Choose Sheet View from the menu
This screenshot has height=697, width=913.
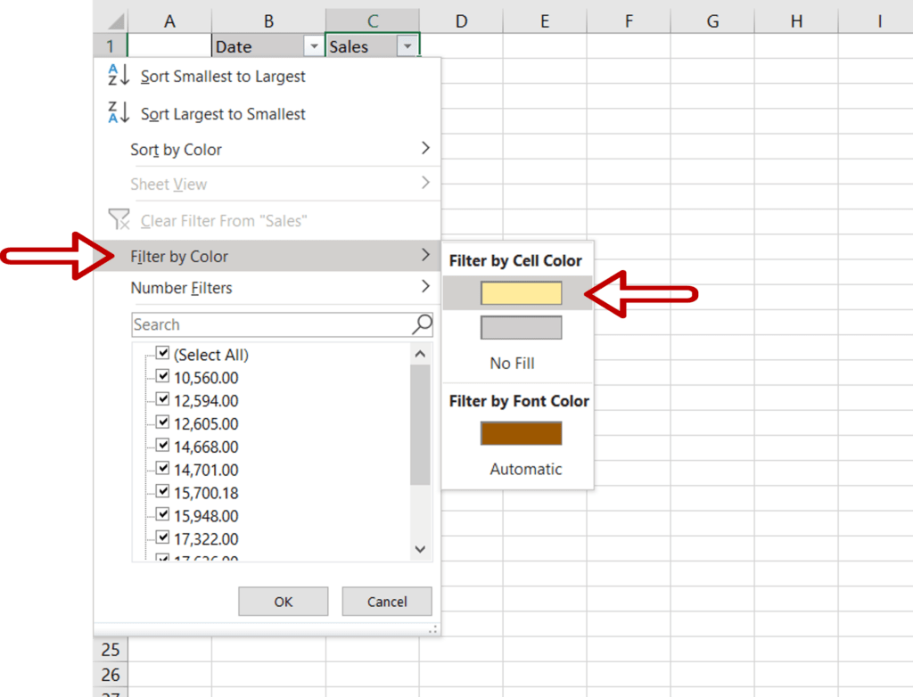point(169,184)
